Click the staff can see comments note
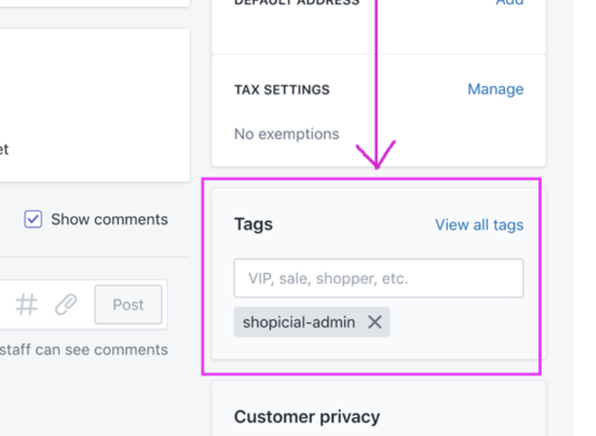 coord(83,350)
